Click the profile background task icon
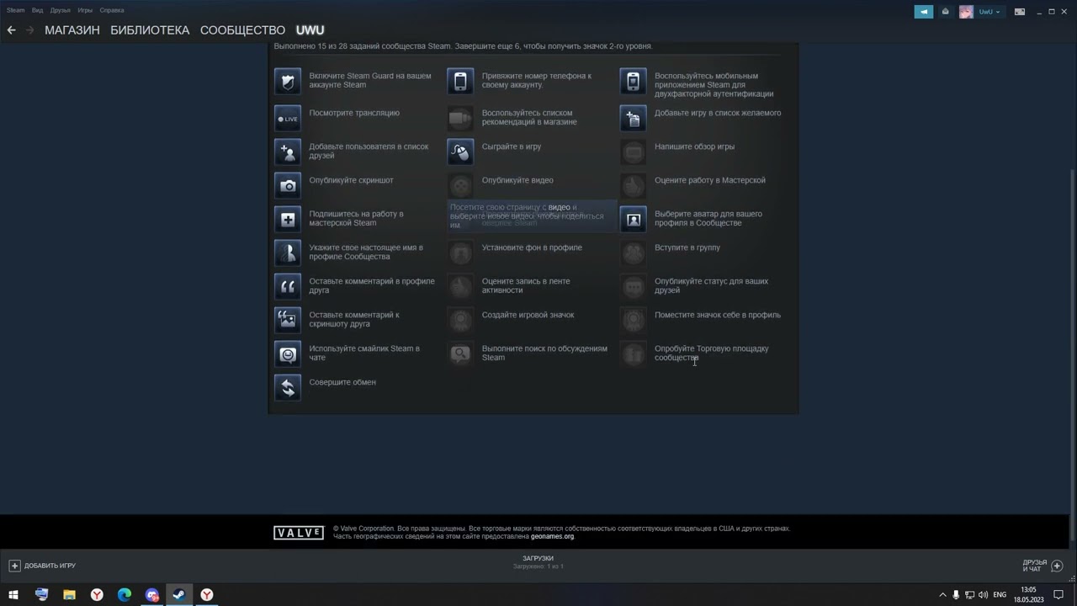Screen dimensions: 1077x606 coord(460,252)
